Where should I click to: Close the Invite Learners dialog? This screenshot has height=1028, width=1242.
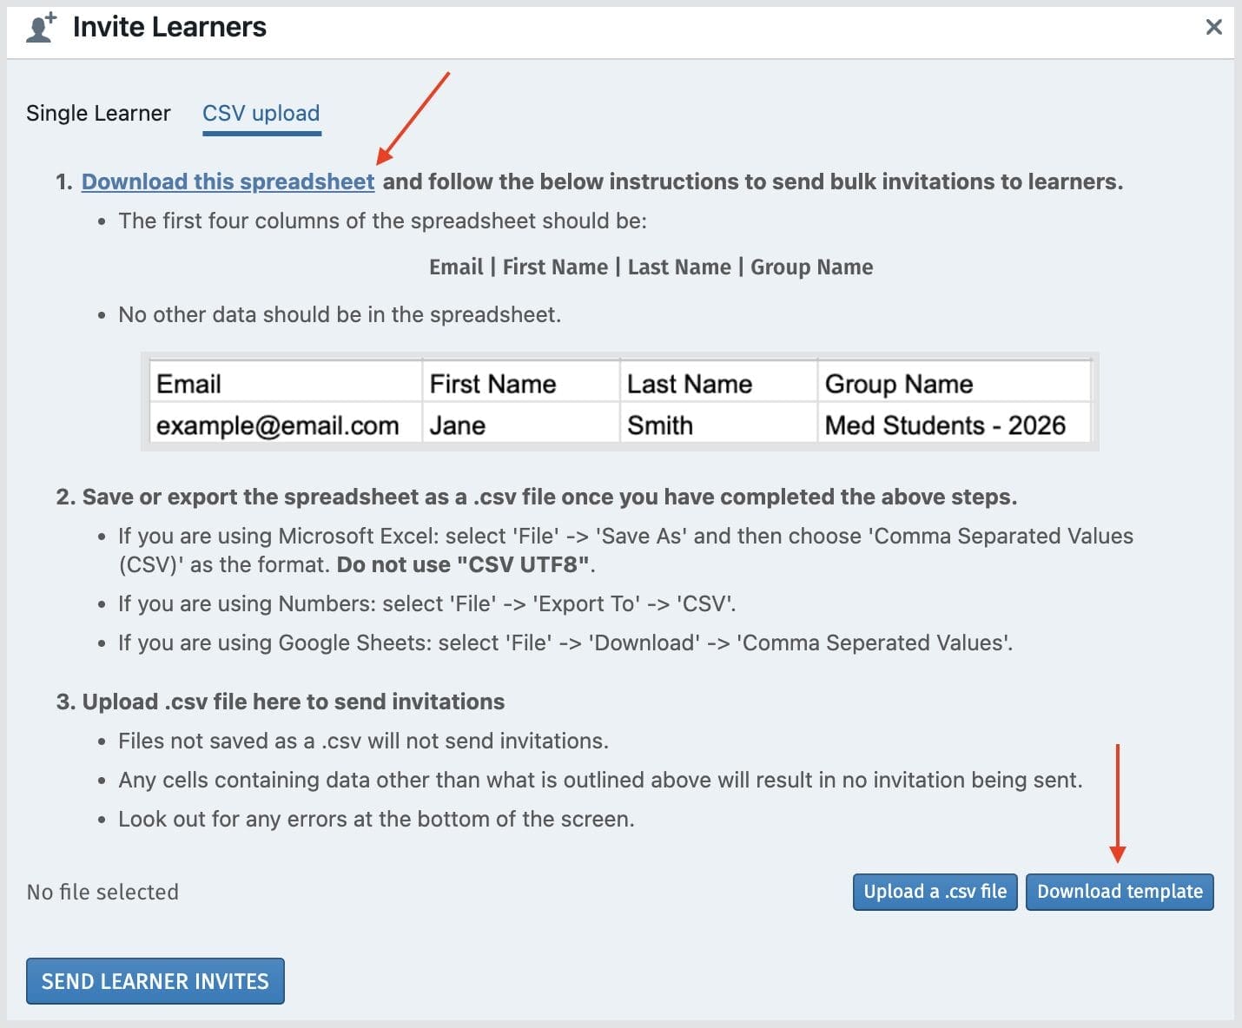pyautogui.click(x=1213, y=28)
